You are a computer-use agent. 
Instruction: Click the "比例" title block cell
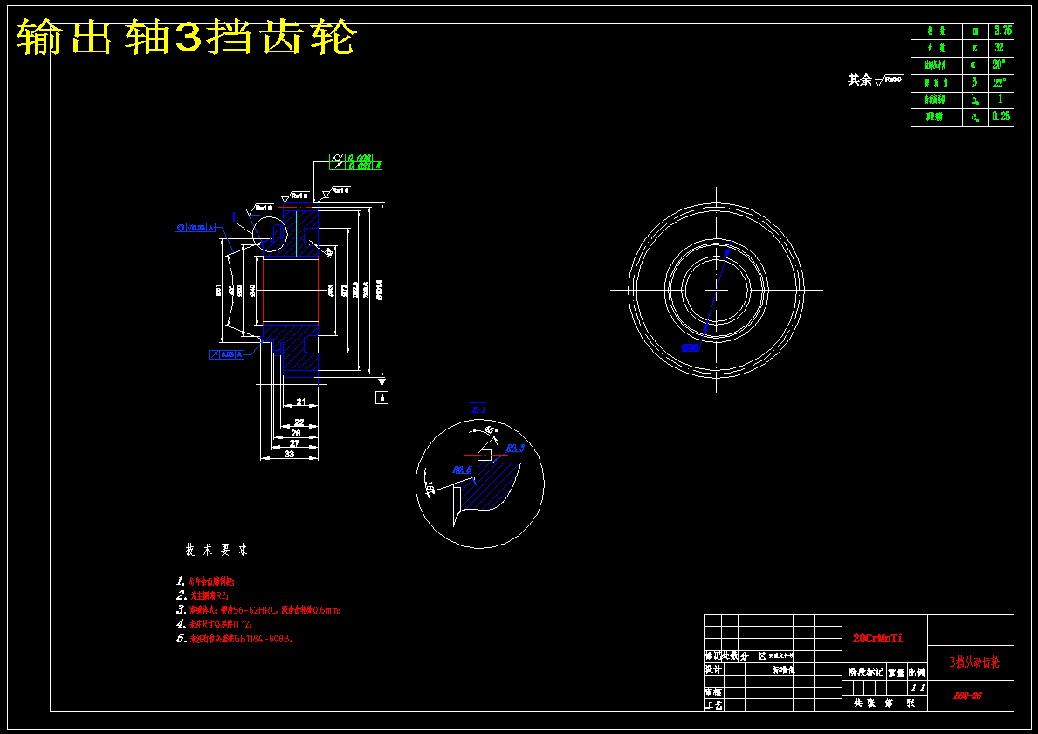tap(918, 672)
